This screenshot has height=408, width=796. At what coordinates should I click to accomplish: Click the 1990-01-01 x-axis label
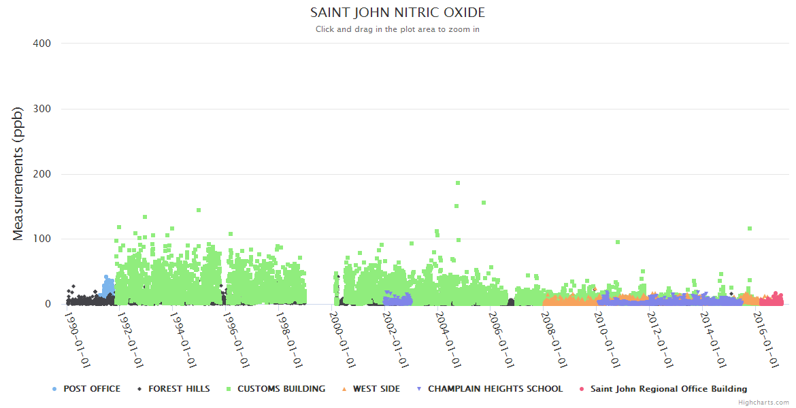[x=78, y=339]
